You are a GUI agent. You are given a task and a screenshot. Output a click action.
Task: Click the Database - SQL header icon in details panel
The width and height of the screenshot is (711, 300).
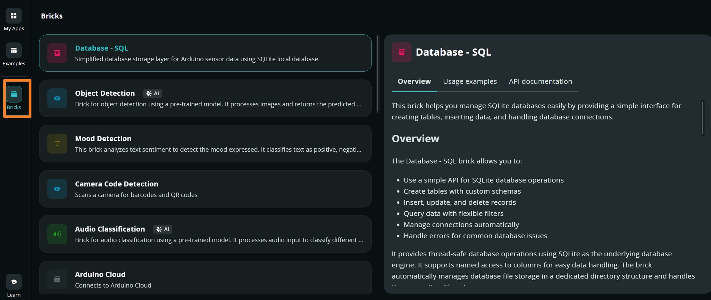tap(402, 52)
